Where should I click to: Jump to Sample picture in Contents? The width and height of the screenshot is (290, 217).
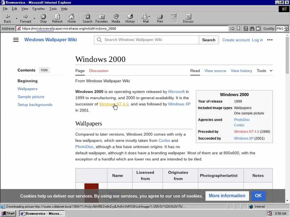coord(31,97)
